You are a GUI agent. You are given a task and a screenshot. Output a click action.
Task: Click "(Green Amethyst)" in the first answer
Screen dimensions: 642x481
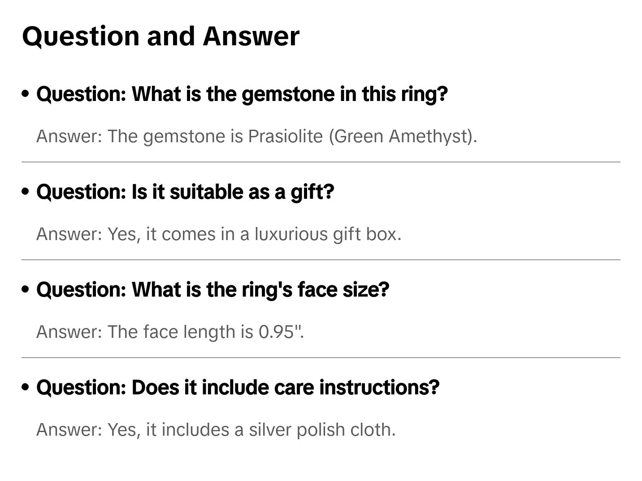(x=402, y=136)
